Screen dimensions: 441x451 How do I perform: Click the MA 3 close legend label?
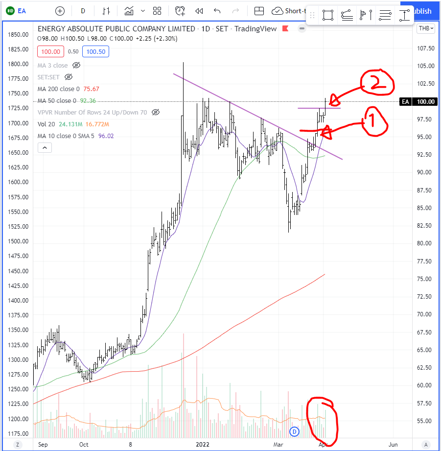click(x=52, y=65)
